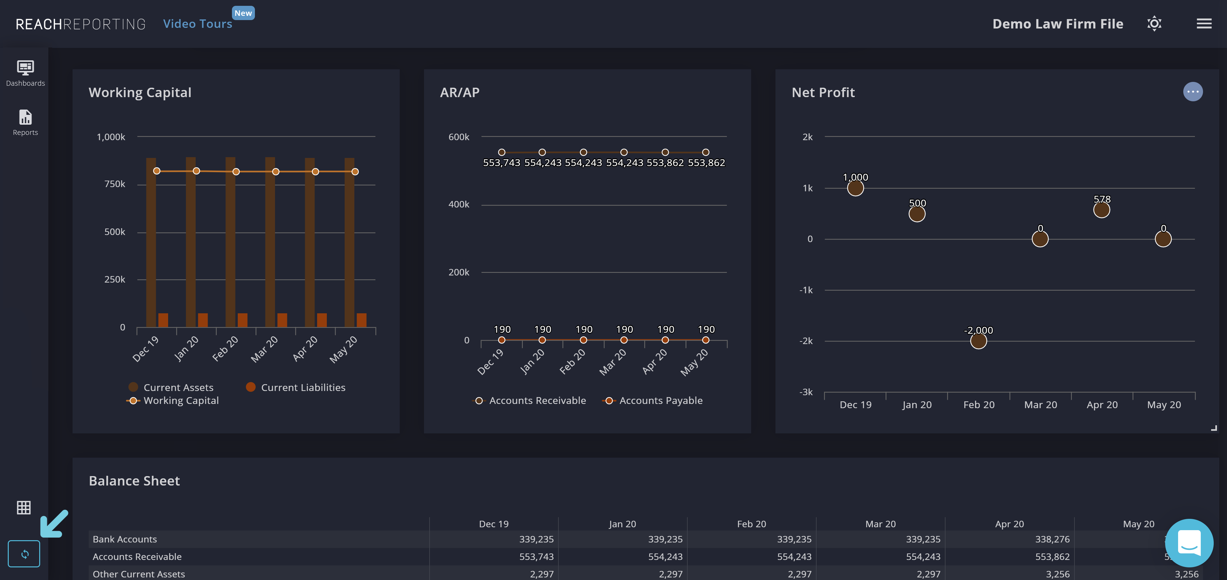Click the Dec 19 net profit 1,000 point
This screenshot has width=1227, height=580.
coord(855,188)
